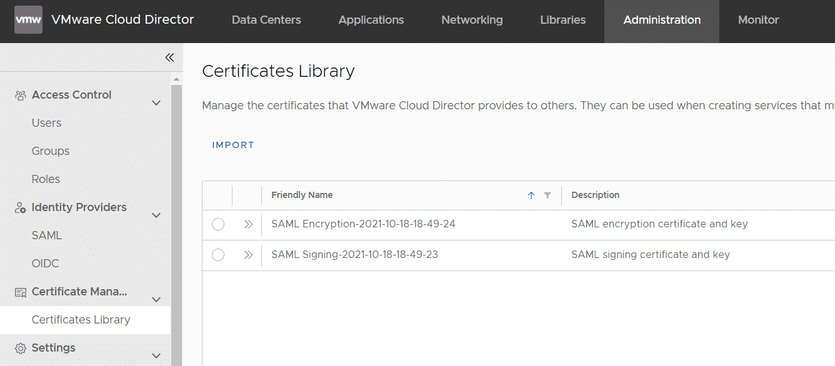Click the VMware vmw logo icon
835x366 pixels.
pos(28,19)
